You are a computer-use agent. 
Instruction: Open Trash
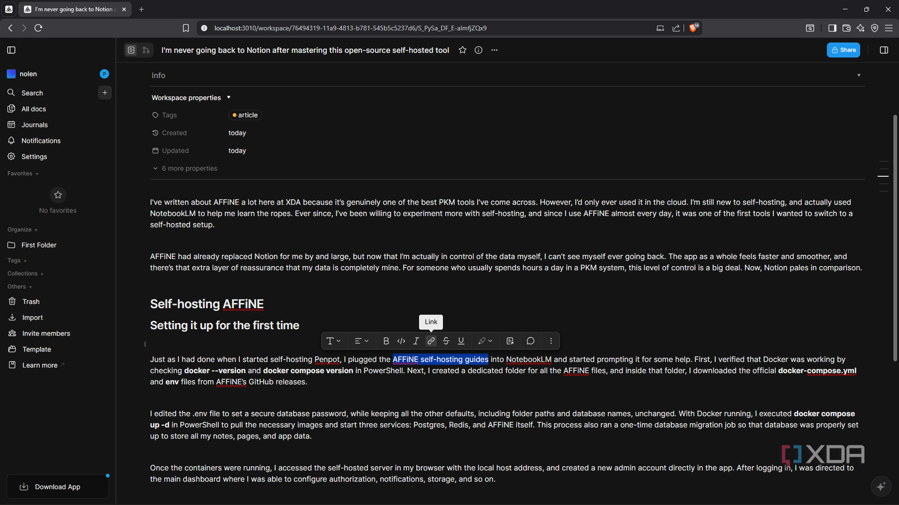(x=58, y=301)
